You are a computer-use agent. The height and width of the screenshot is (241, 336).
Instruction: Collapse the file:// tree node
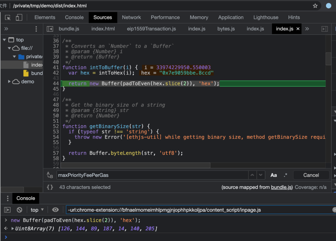coord(9,48)
